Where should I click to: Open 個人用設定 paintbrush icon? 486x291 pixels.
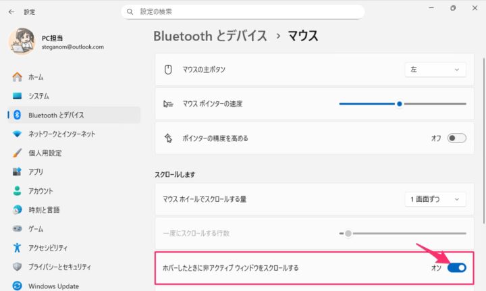18,153
